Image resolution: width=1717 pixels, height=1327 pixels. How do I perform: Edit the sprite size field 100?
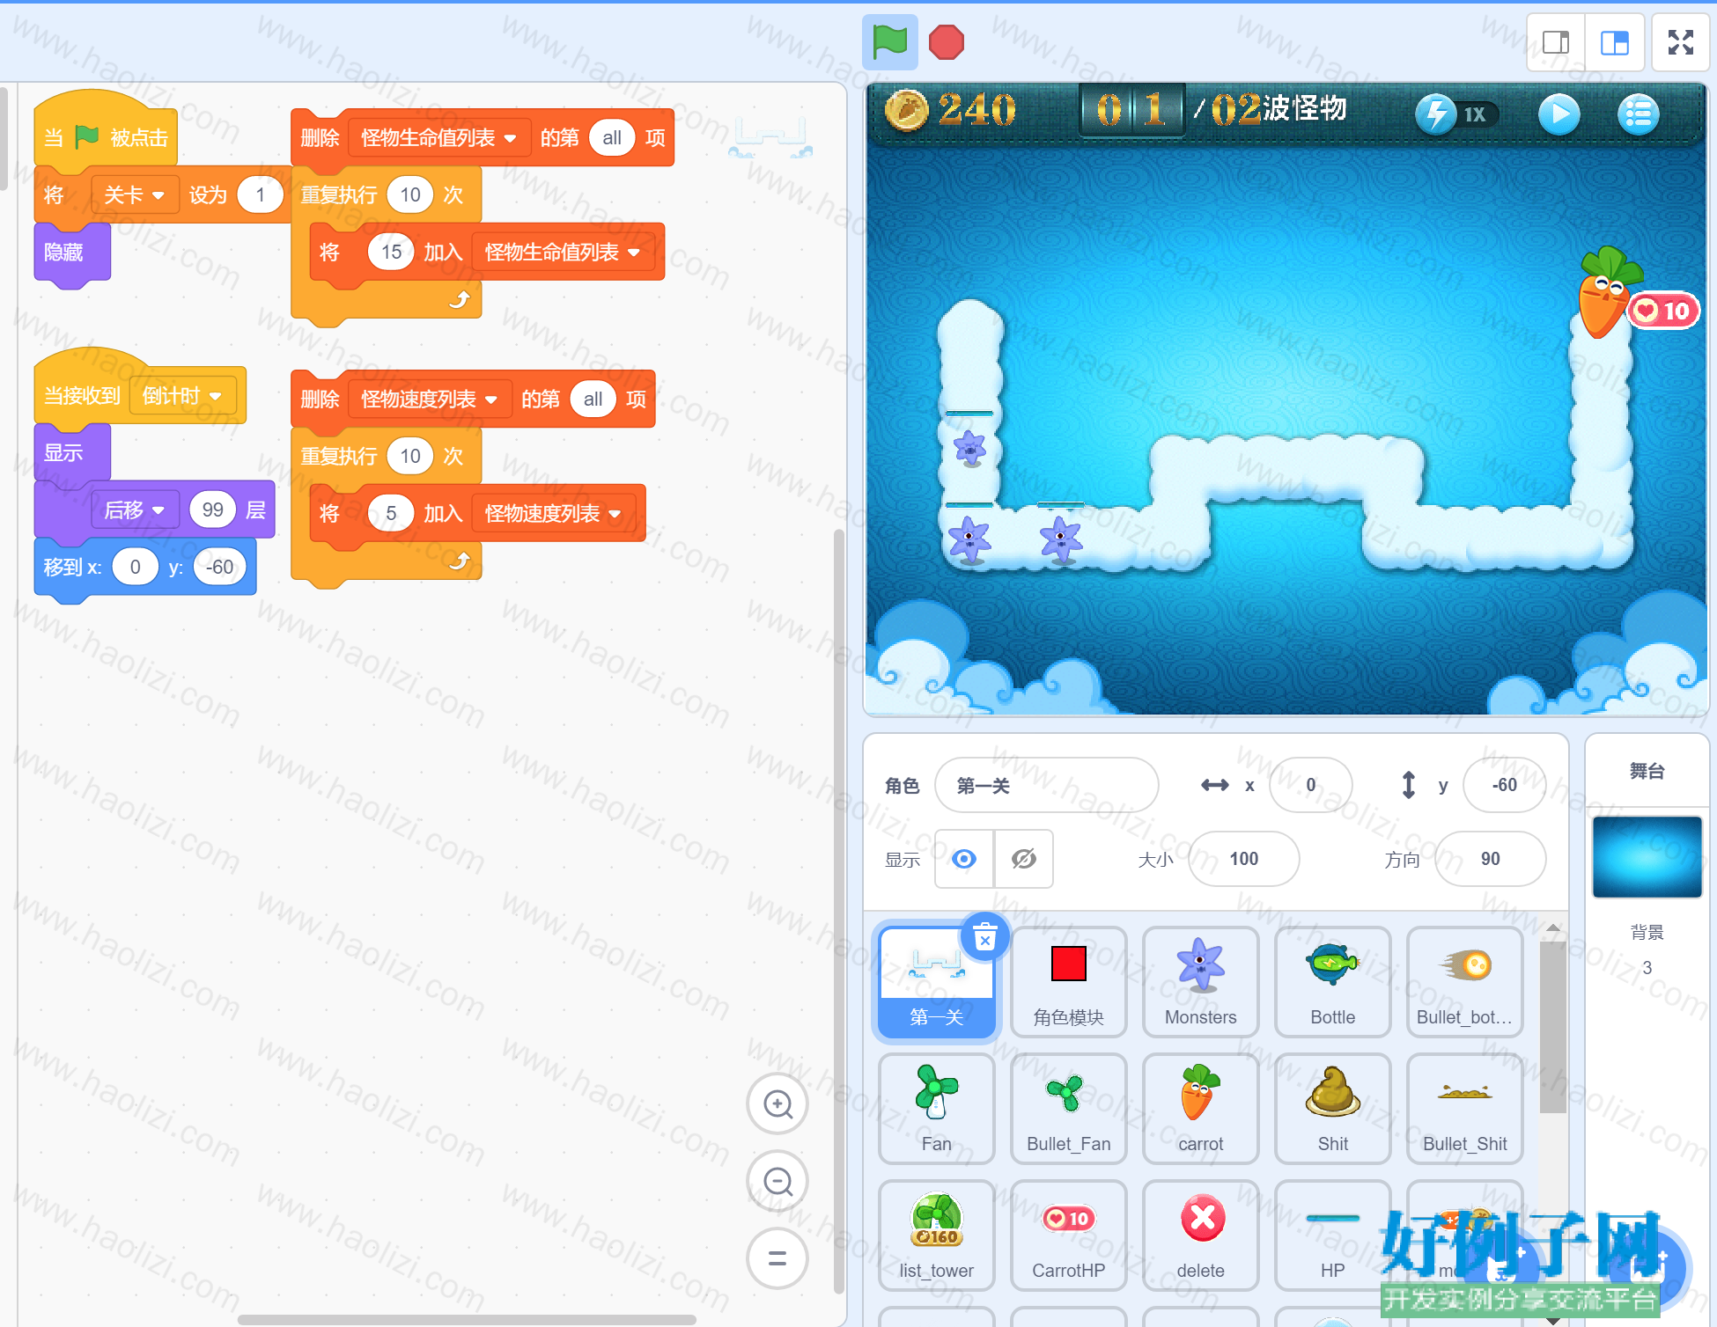point(1243,859)
